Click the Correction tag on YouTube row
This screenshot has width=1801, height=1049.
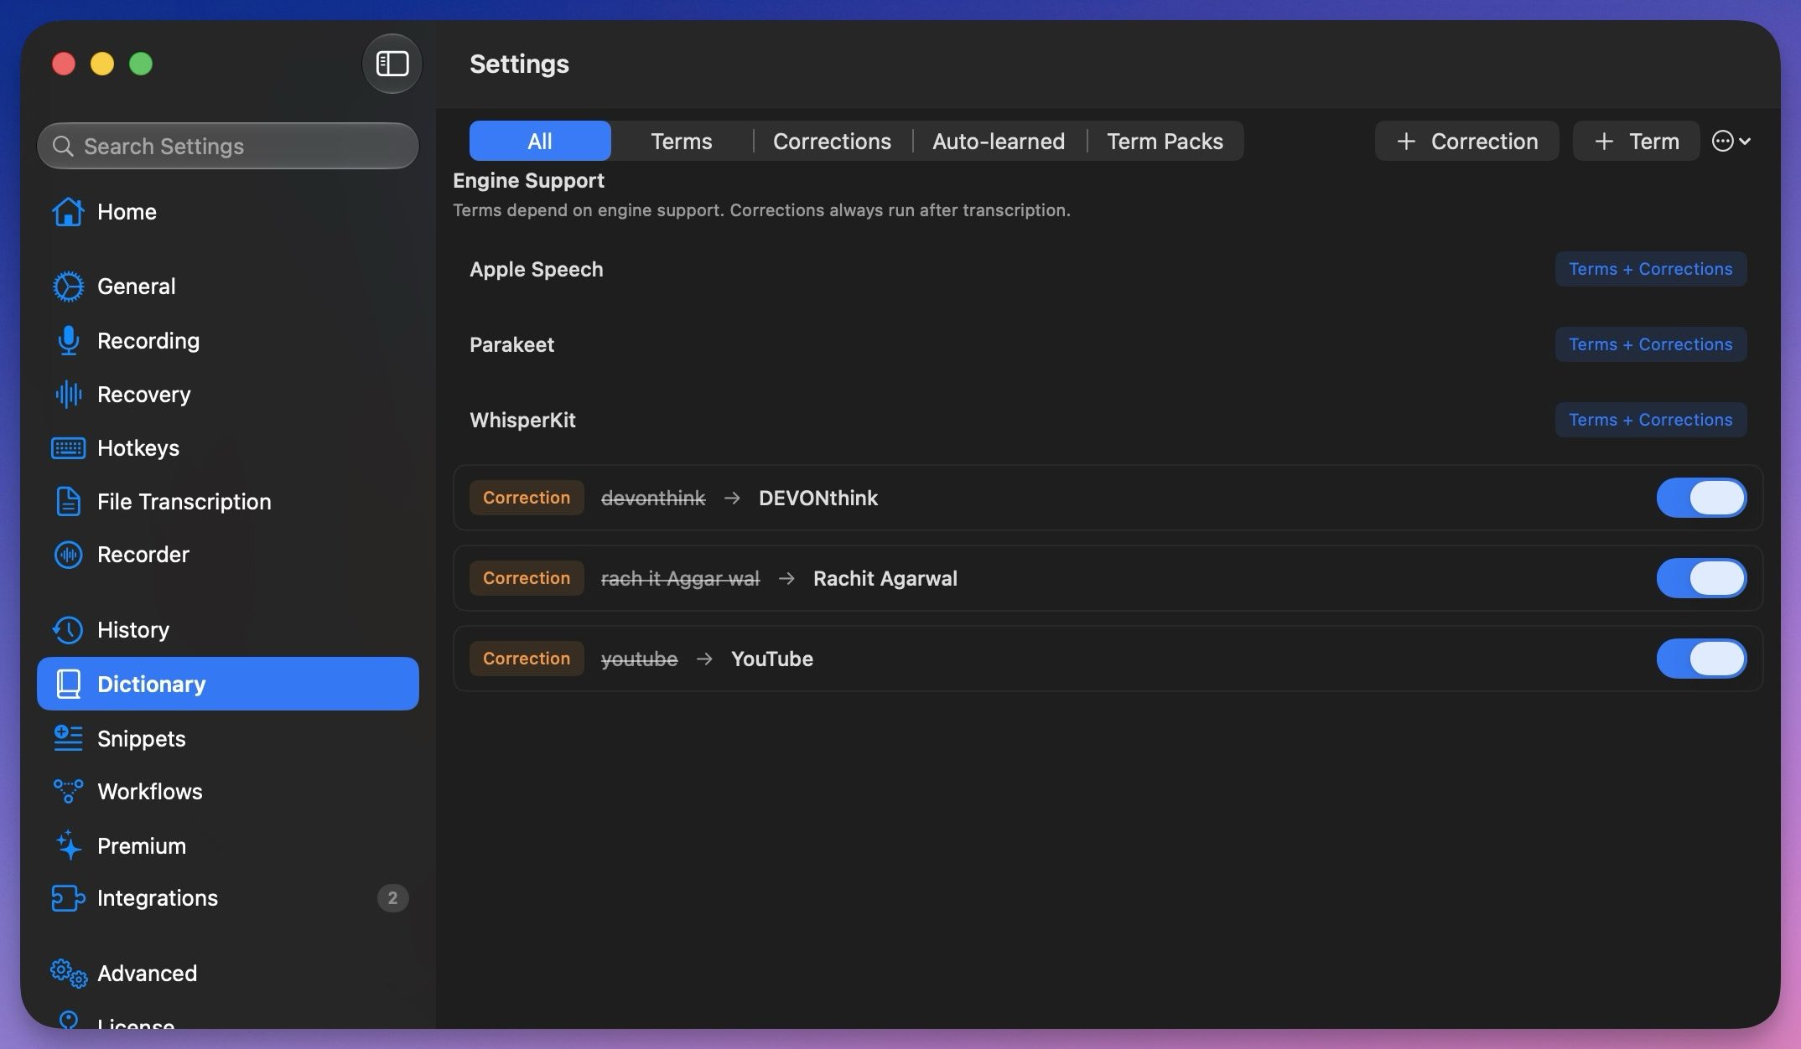click(527, 659)
